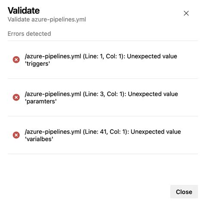
Task: Click the '(Line: 3, Col: 1)' location text
Action: point(105,94)
